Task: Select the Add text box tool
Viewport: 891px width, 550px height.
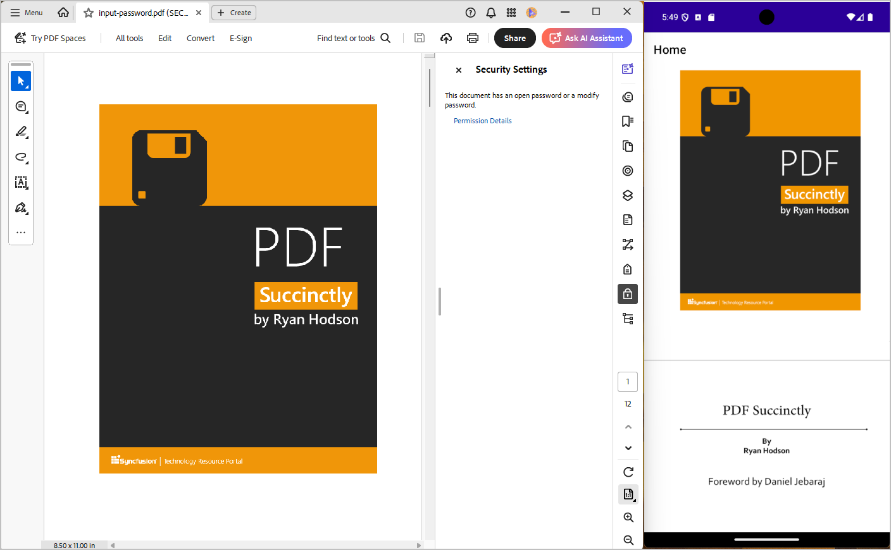Action: click(21, 183)
